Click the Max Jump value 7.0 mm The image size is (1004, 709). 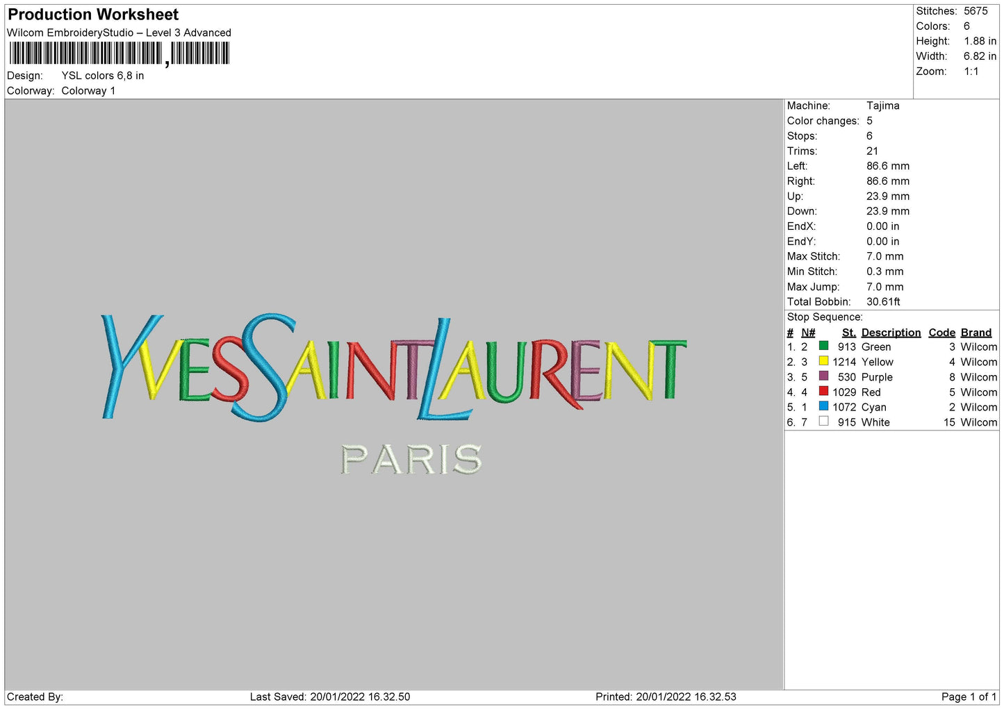click(x=885, y=287)
